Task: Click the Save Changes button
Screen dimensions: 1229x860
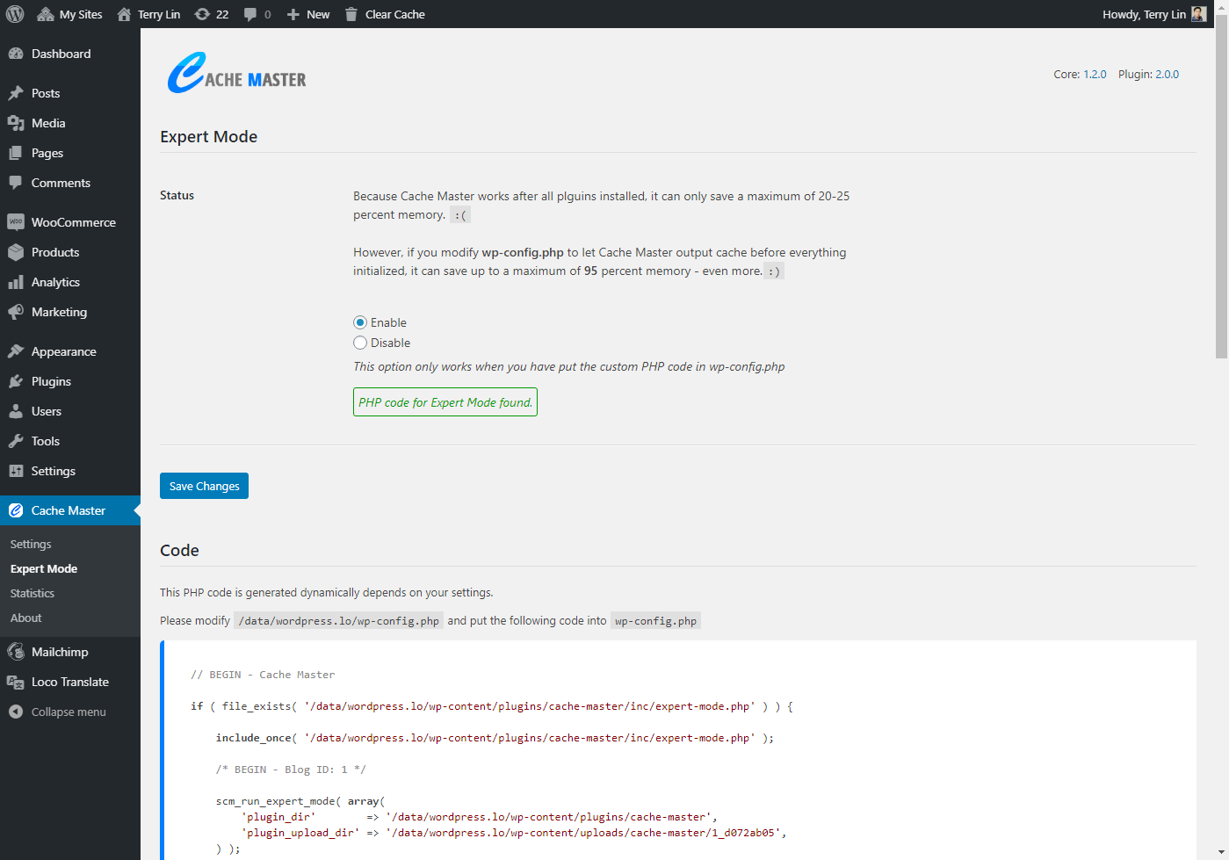Action: [x=204, y=486]
